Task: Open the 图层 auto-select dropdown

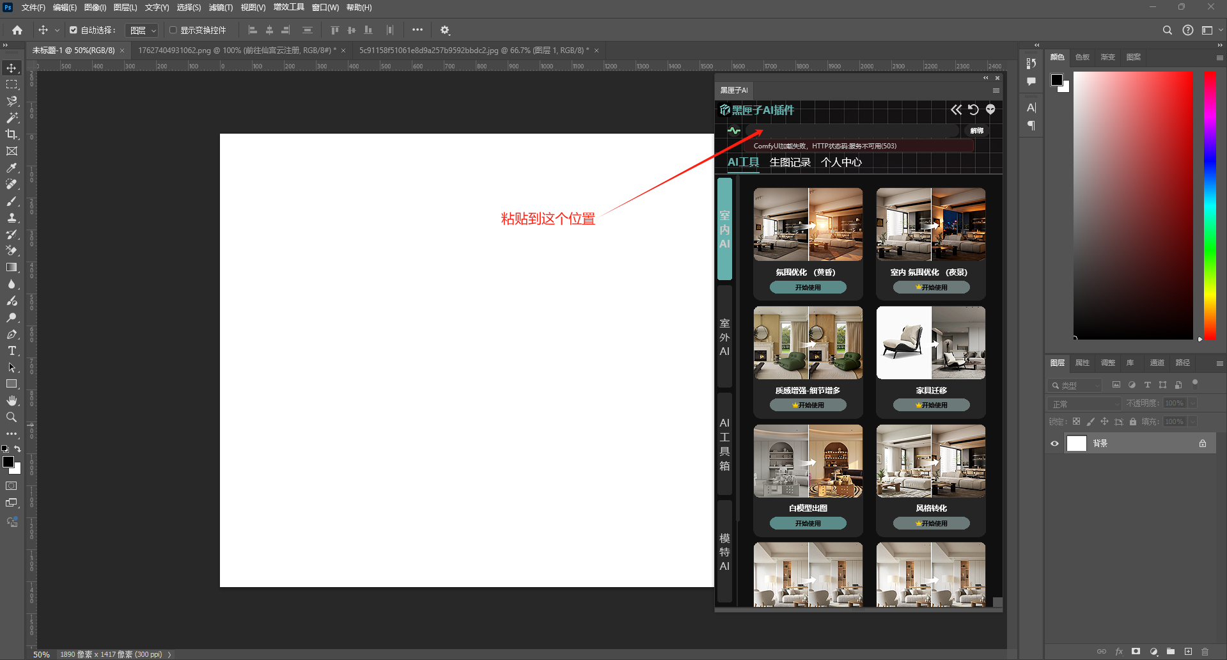Action: point(143,30)
